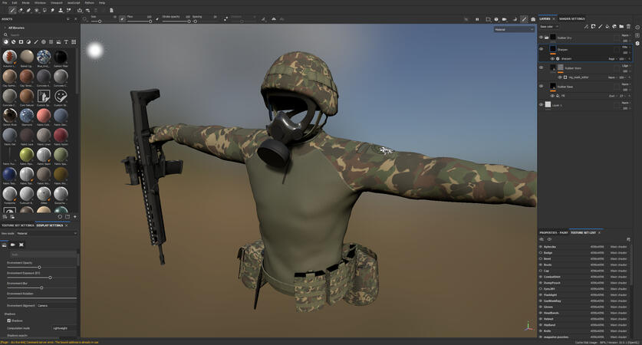Screen dimensions: 642x345
Task: Uncheck the Shadows checkbox
Action: 8,320
